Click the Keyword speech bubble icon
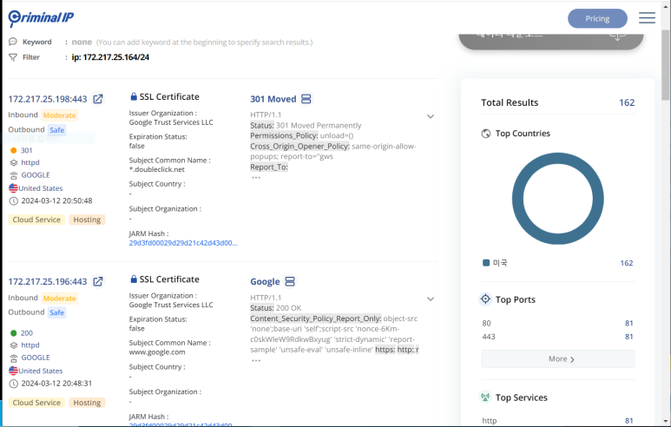The width and height of the screenshot is (671, 427). tap(13, 42)
